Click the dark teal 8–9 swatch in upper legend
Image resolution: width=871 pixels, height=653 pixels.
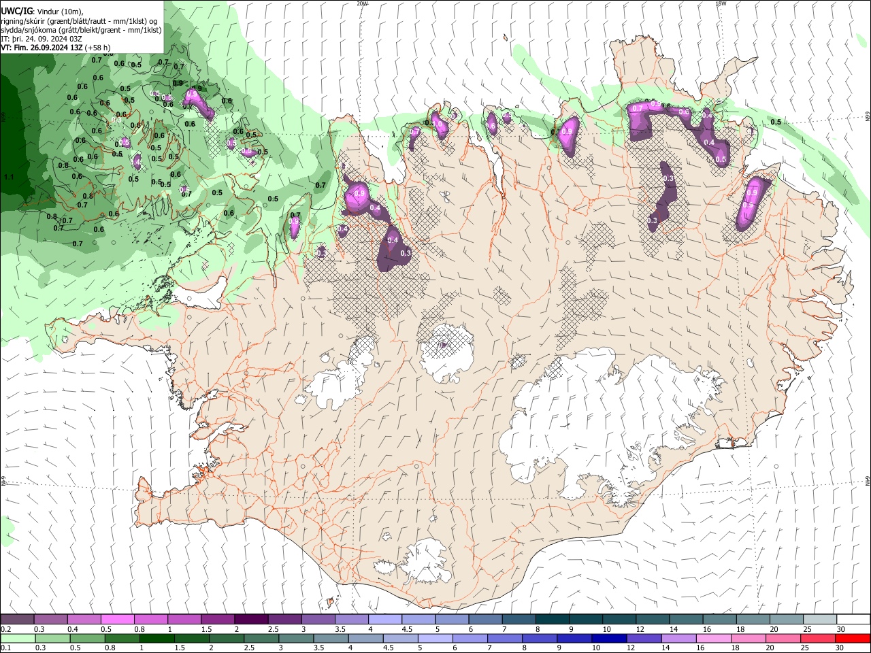pyautogui.click(x=553, y=620)
